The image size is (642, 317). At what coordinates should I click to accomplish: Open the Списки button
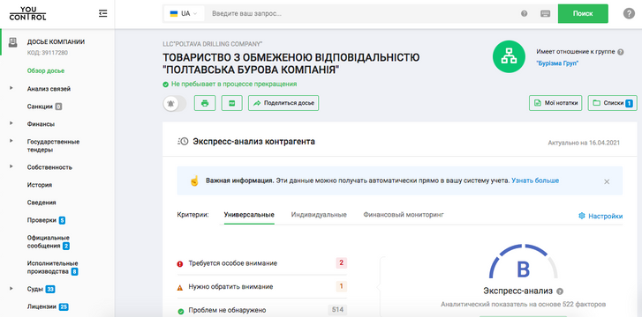click(x=613, y=103)
